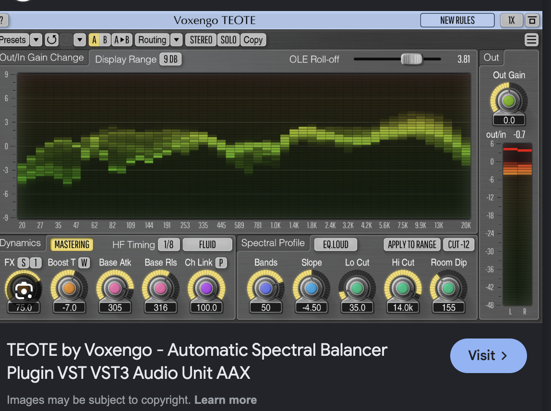Toggle the FX 1 button
Image resolution: width=551 pixels, height=411 pixels.
point(36,263)
